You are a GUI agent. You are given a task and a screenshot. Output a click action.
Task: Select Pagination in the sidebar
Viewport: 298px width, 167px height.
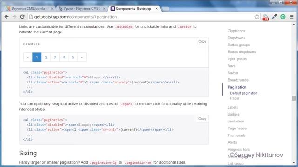pyautogui.click(x=237, y=87)
